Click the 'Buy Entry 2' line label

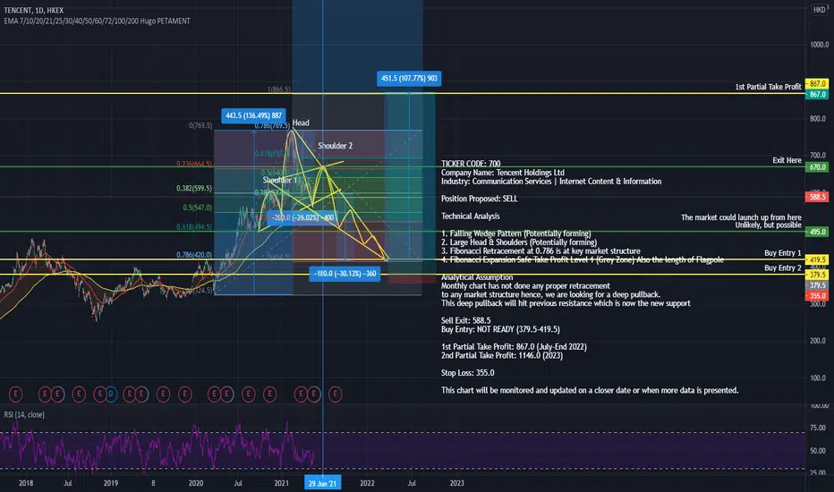(782, 268)
